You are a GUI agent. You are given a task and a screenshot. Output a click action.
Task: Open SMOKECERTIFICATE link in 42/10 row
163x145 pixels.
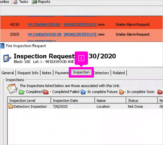click(80, 25)
